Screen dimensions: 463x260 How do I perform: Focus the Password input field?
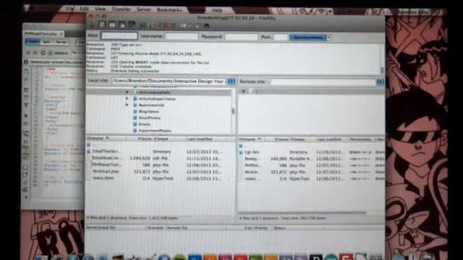(x=242, y=37)
